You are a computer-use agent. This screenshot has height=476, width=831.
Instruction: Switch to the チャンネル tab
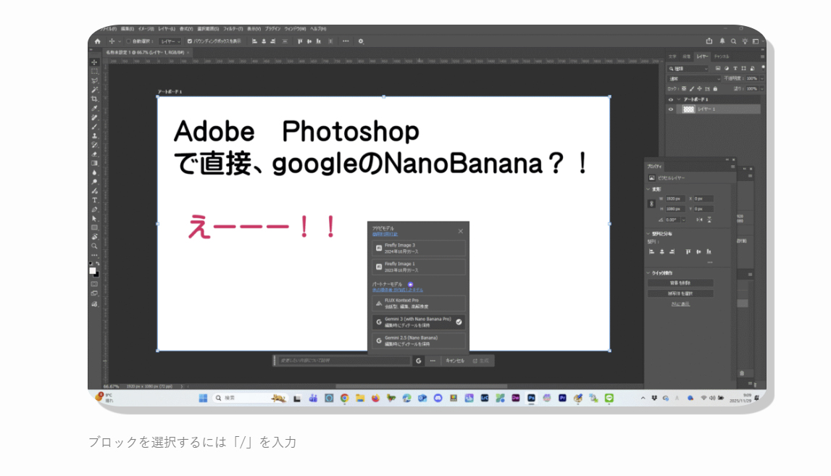click(722, 57)
